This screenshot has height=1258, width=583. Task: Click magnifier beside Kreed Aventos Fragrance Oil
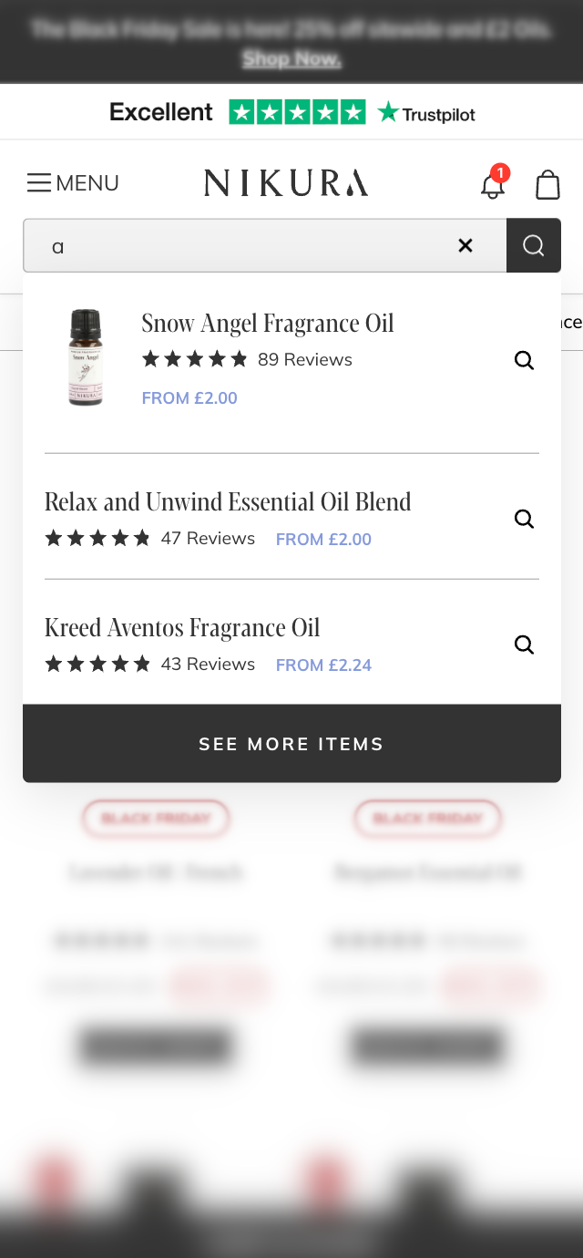pos(524,644)
